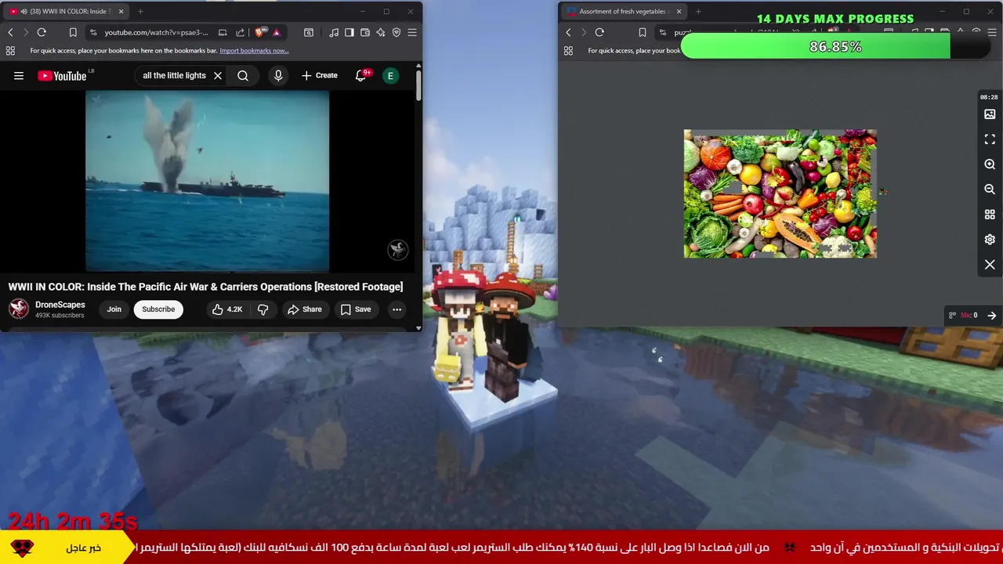Click the YouTube page vertical scrollbar
This screenshot has width=1003, height=564.
pos(418,85)
